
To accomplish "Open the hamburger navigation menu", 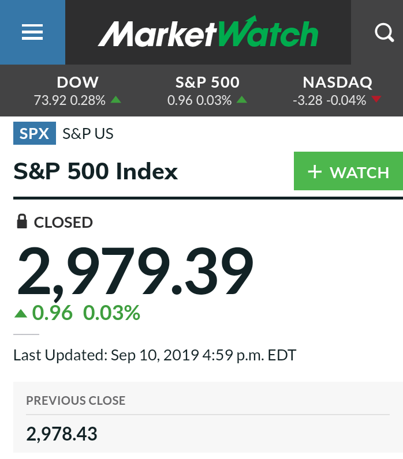I will (x=32, y=32).
